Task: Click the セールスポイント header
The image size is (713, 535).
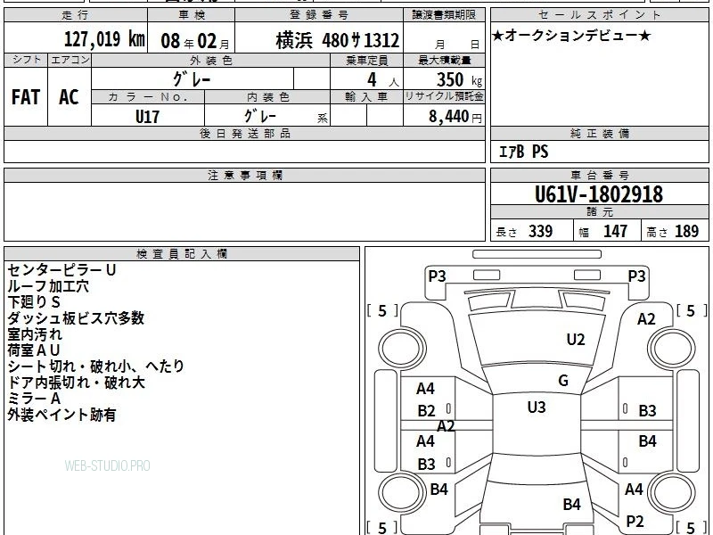Action: click(600, 15)
